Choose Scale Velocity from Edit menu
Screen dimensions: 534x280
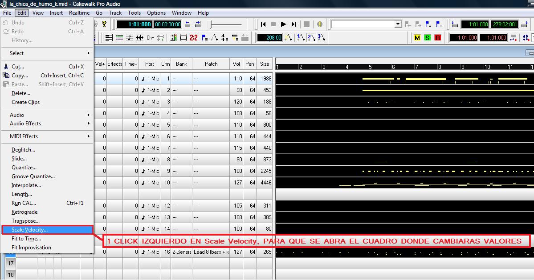coord(47,230)
